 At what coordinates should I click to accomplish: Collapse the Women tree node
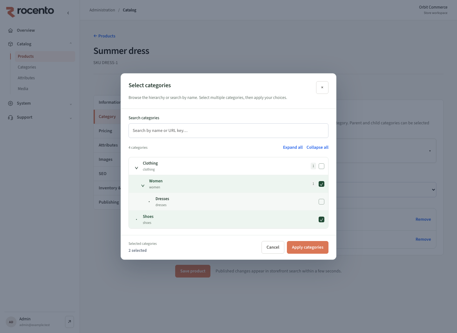[143, 186]
